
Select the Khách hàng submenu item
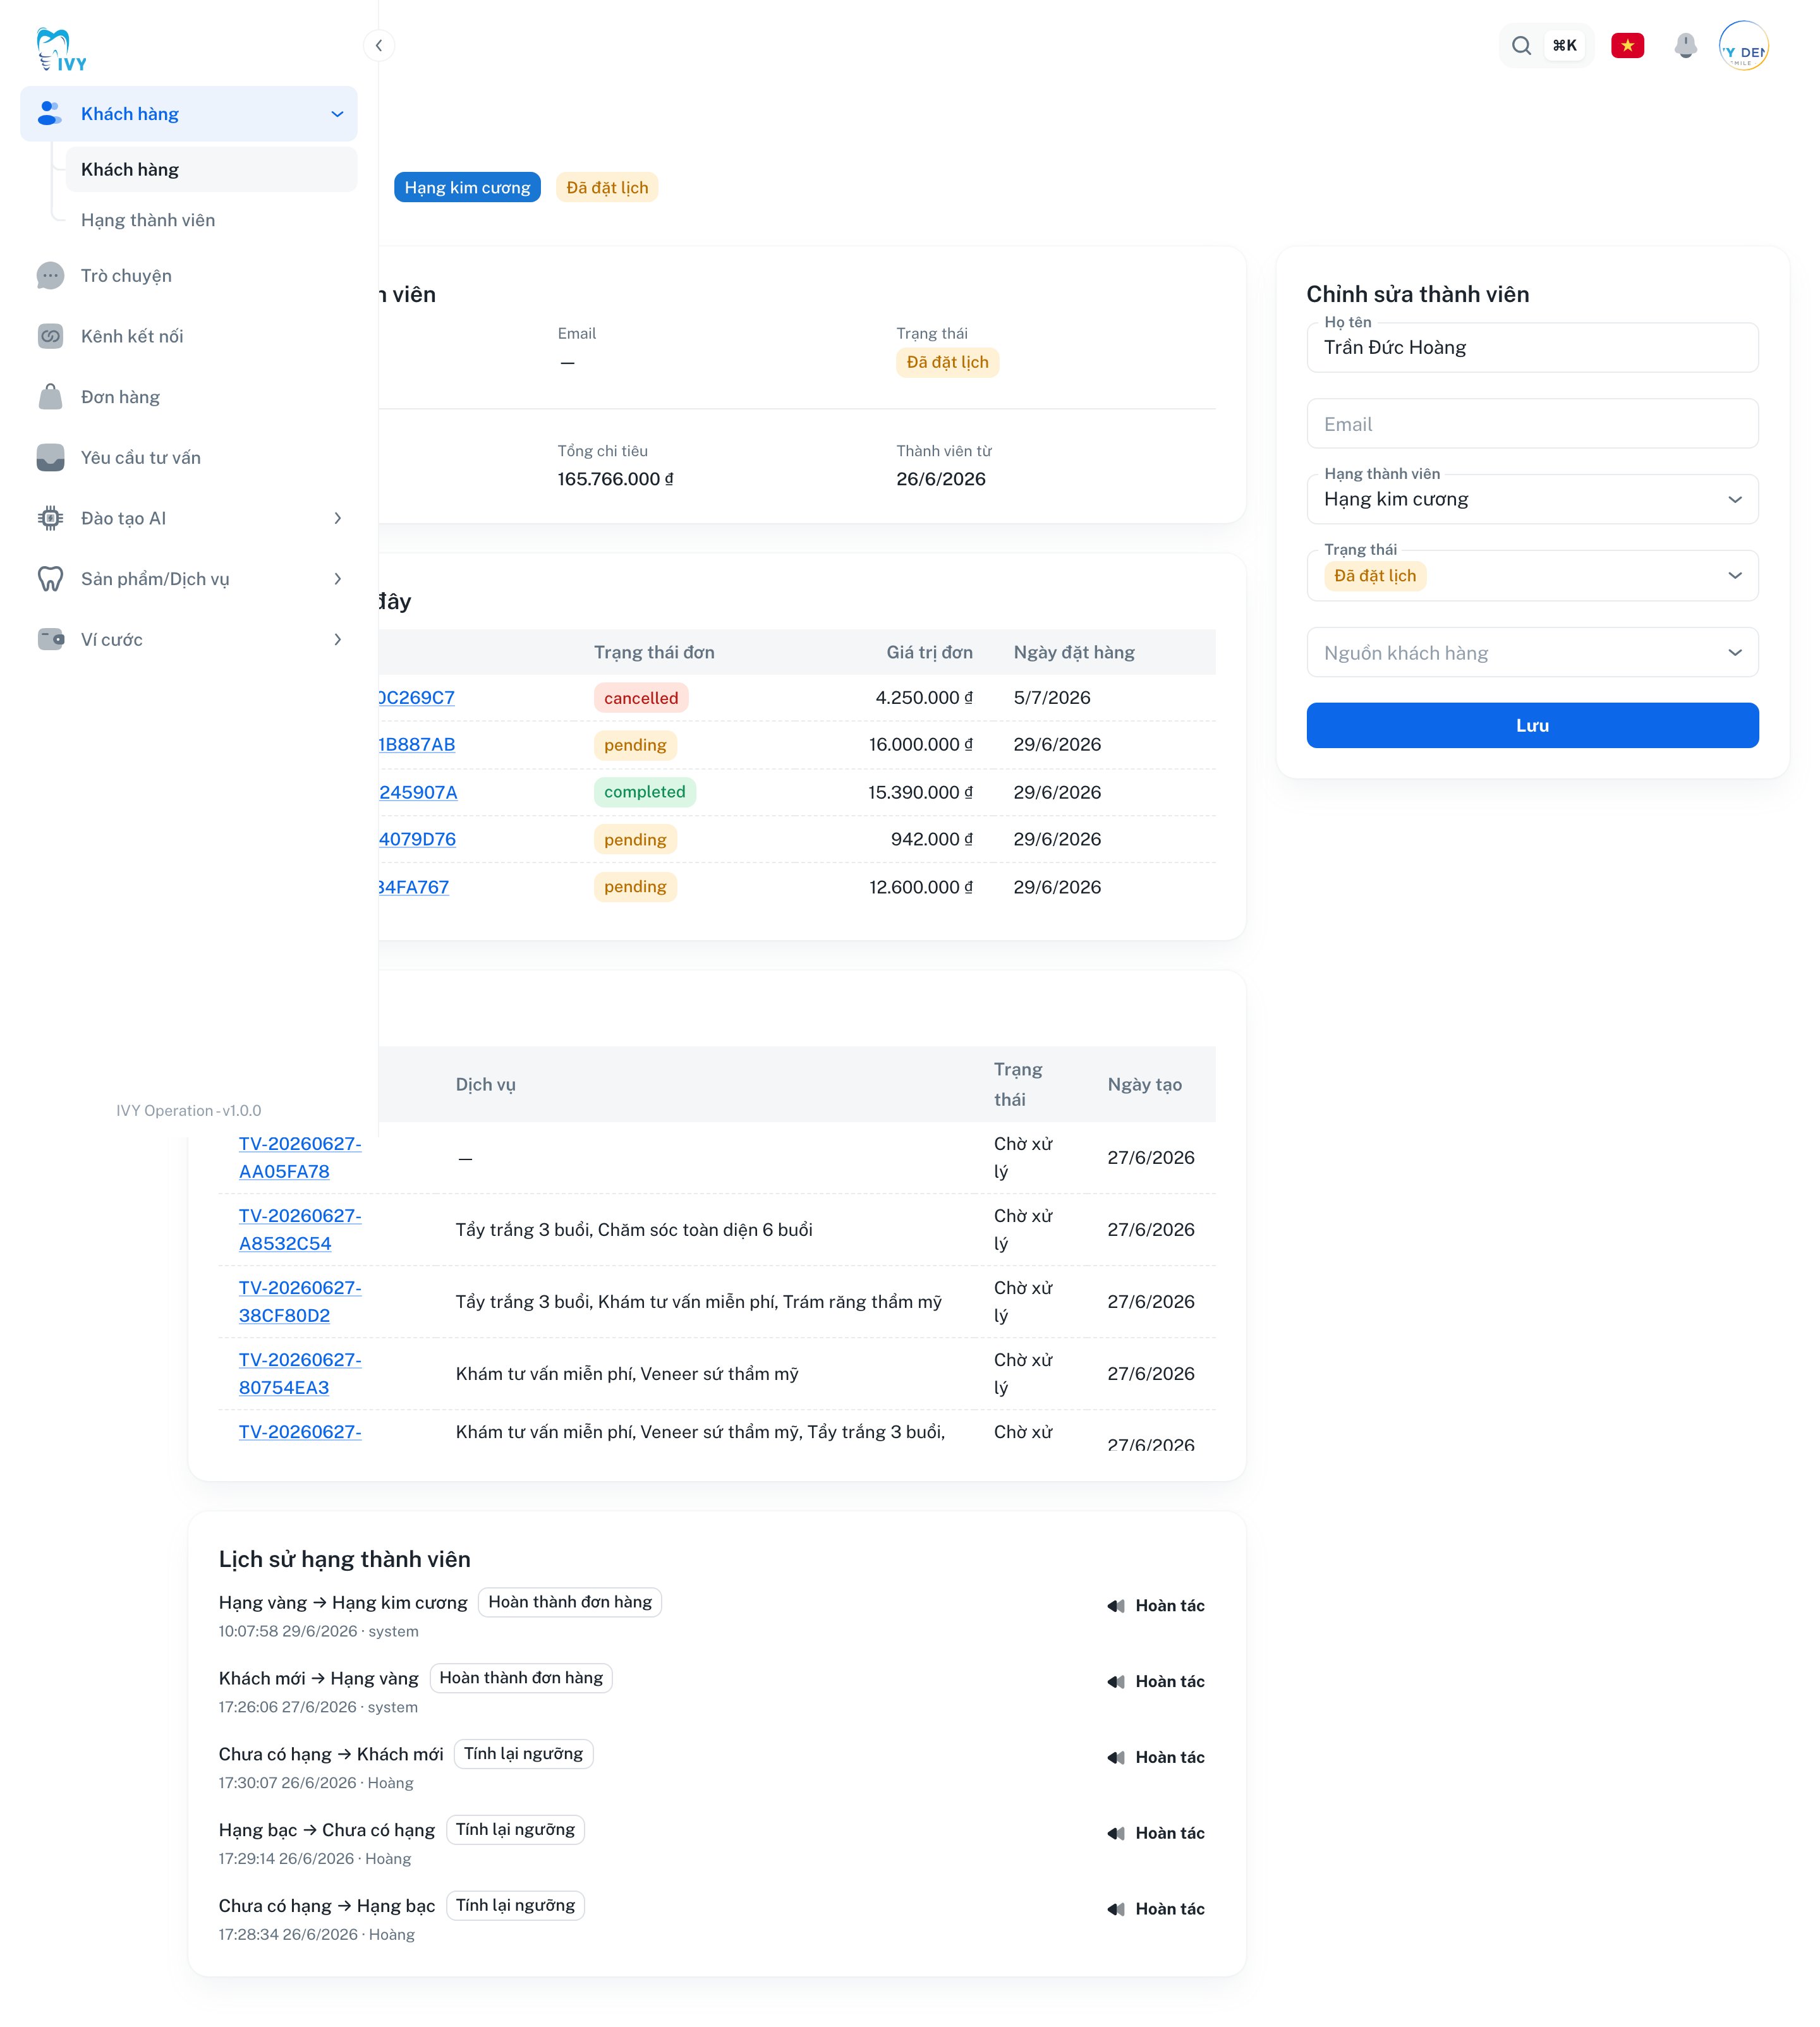click(x=211, y=169)
